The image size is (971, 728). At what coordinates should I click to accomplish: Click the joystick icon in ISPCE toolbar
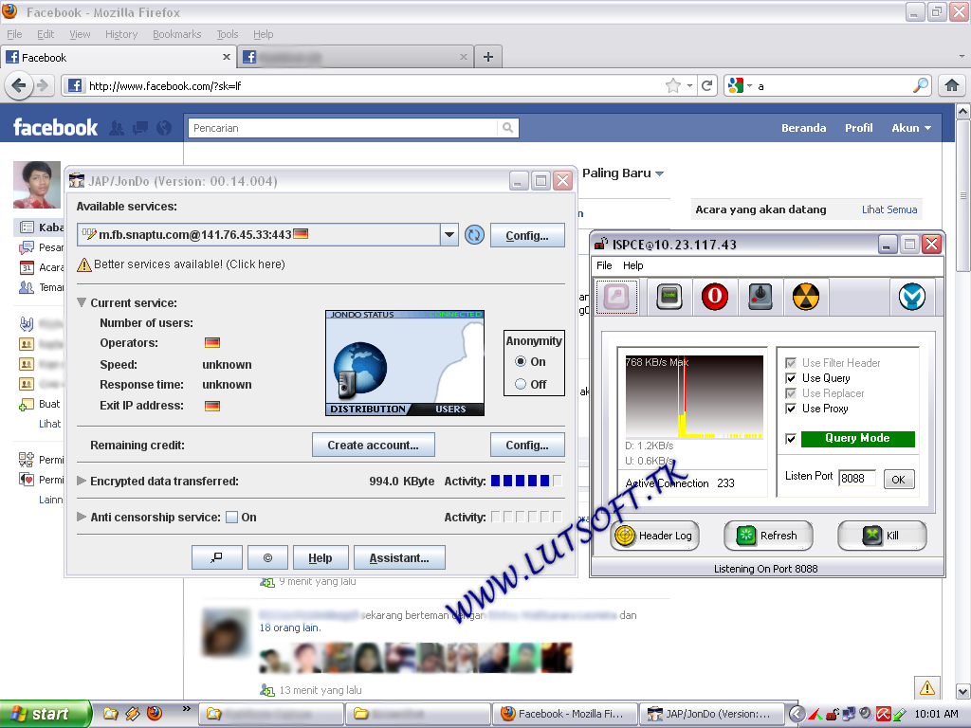tap(760, 297)
